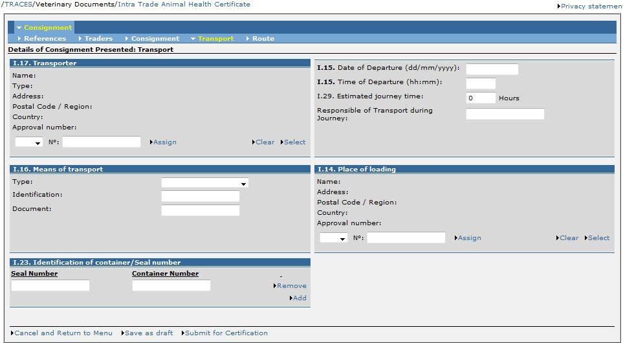Open the Route sub-tab
The image size is (623, 343).
[263, 39]
